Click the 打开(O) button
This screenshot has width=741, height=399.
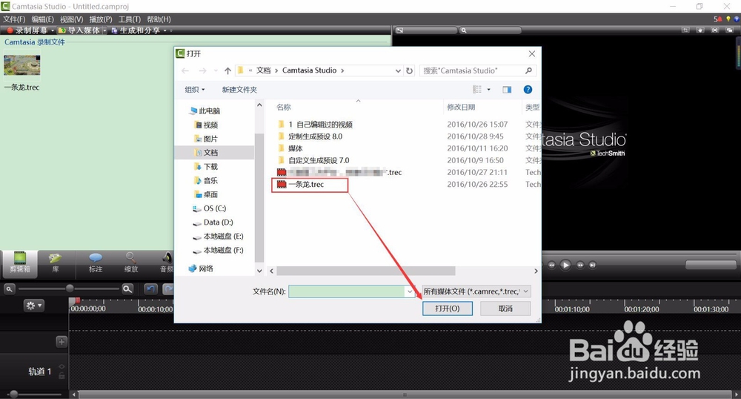point(447,309)
